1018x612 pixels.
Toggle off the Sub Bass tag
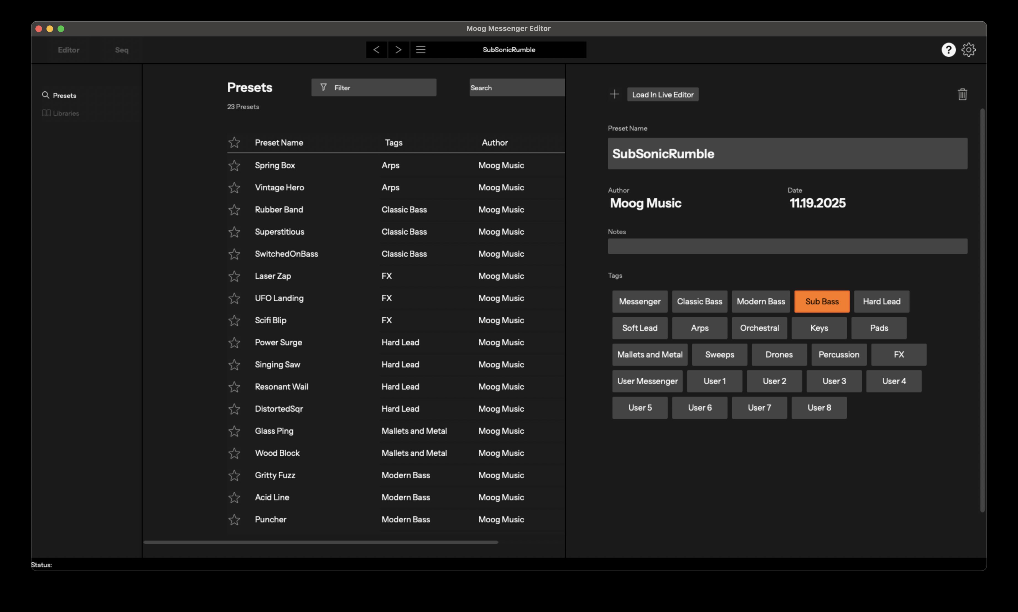821,302
